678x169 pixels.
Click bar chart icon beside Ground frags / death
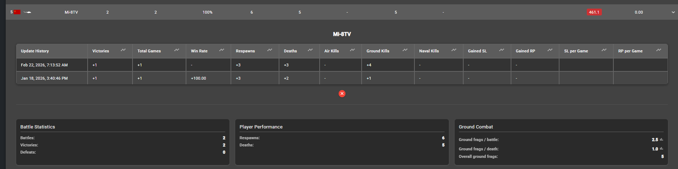click(661, 149)
